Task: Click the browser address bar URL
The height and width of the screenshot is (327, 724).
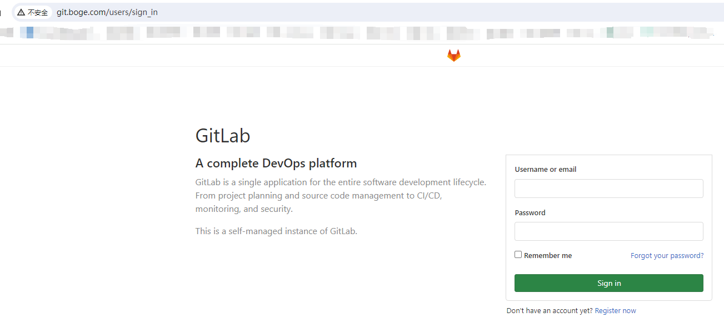Action: click(x=107, y=12)
